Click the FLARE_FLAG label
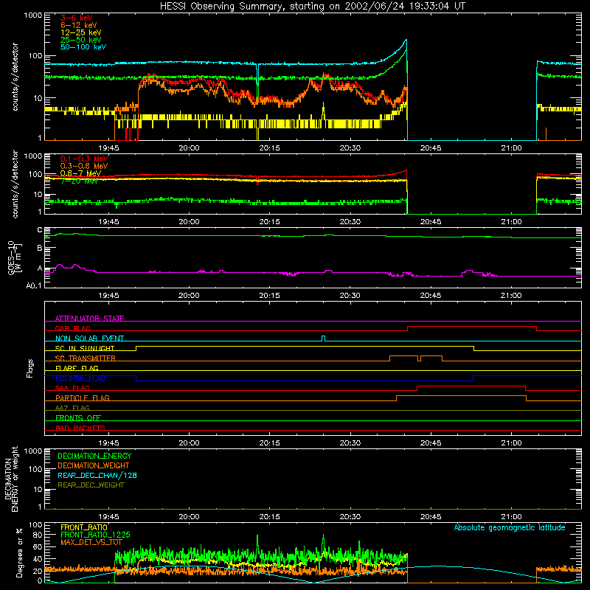 (x=77, y=368)
